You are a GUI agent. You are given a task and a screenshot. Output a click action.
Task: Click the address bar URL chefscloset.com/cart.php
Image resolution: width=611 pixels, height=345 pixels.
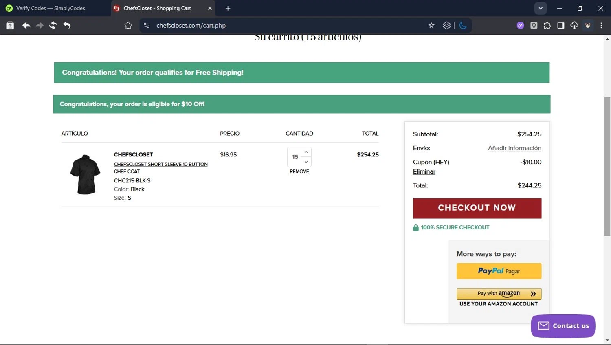click(x=191, y=26)
